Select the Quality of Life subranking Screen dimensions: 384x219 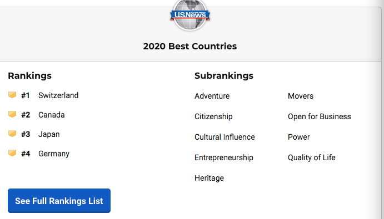point(312,157)
